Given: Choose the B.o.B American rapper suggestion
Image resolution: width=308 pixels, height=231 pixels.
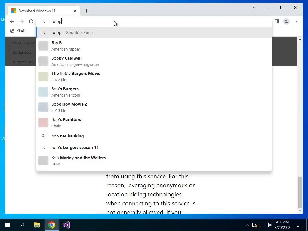Looking at the screenshot, I should click(x=154, y=46).
